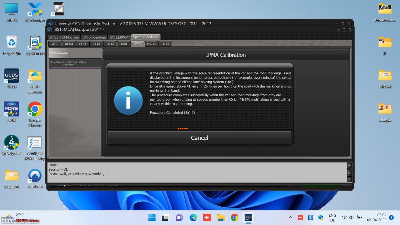Click 'Please wait, procedure now working...' log line
Screen dimensions: 400x225
tap(78, 174)
